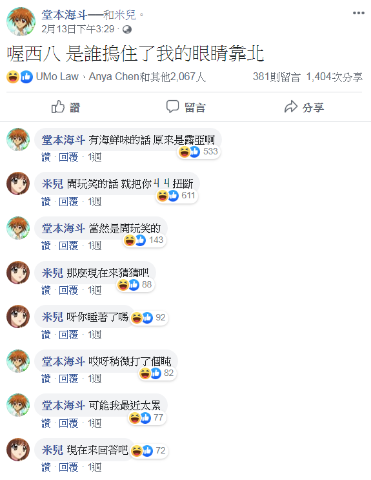Image resolution: width=371 pixels, height=480 pixels.
Task: Click 讚 under the 開玩笑的話 comment
Action: pyautogui.click(x=46, y=202)
